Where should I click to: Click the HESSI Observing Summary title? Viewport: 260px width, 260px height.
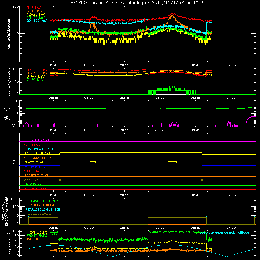pyautogui.click(x=137, y=3)
